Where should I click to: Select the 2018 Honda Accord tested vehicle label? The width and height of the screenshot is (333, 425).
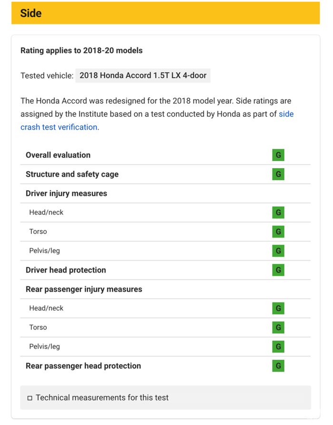pos(143,75)
